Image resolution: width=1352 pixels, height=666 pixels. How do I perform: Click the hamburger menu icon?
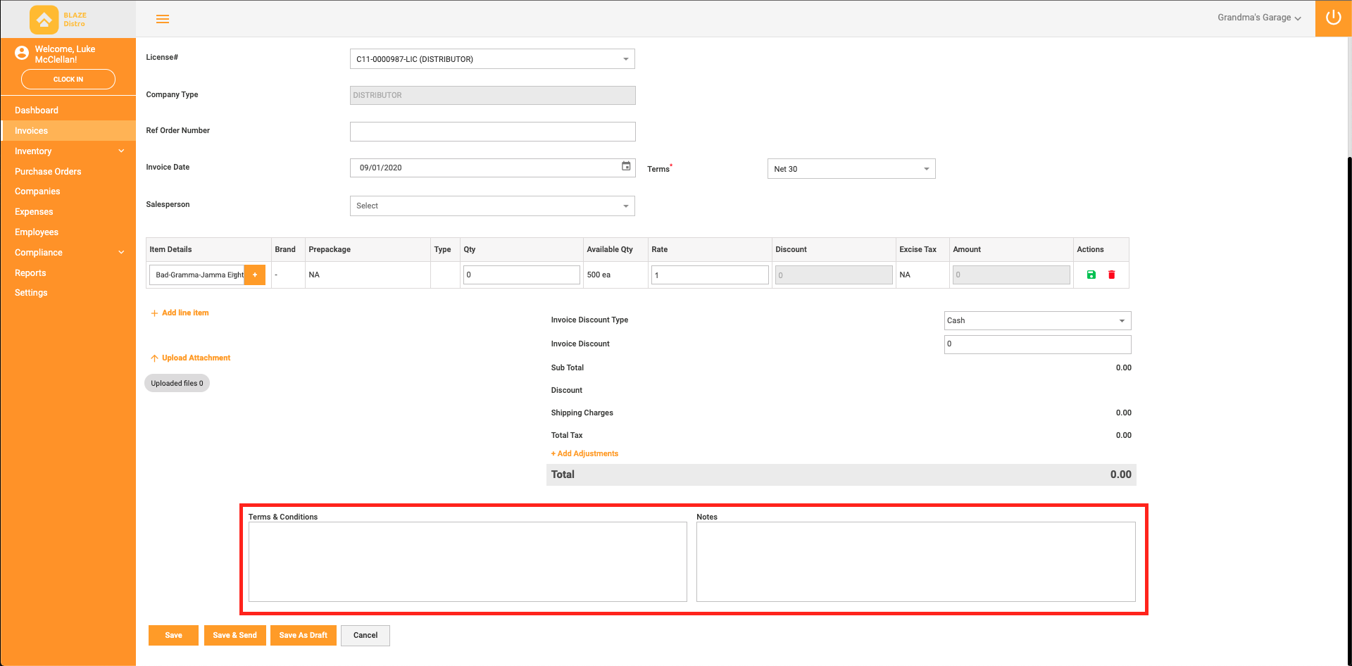(163, 19)
